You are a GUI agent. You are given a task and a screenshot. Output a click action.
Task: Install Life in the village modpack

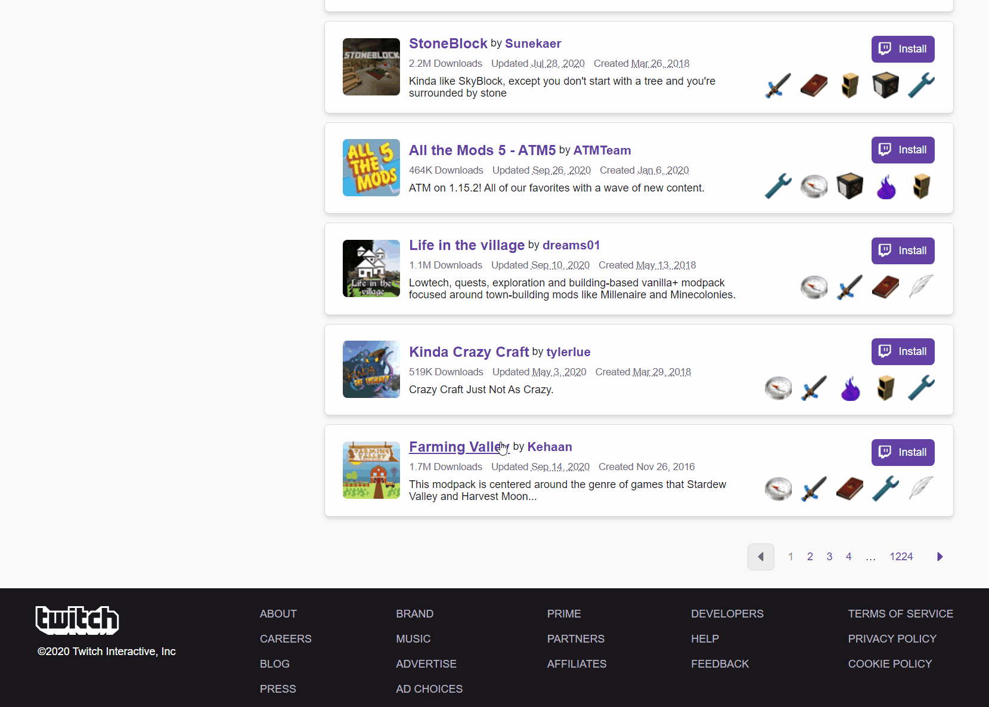903,251
